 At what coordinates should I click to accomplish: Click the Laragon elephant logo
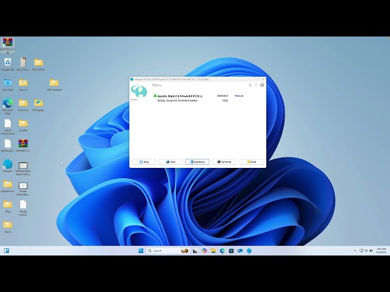click(x=139, y=91)
